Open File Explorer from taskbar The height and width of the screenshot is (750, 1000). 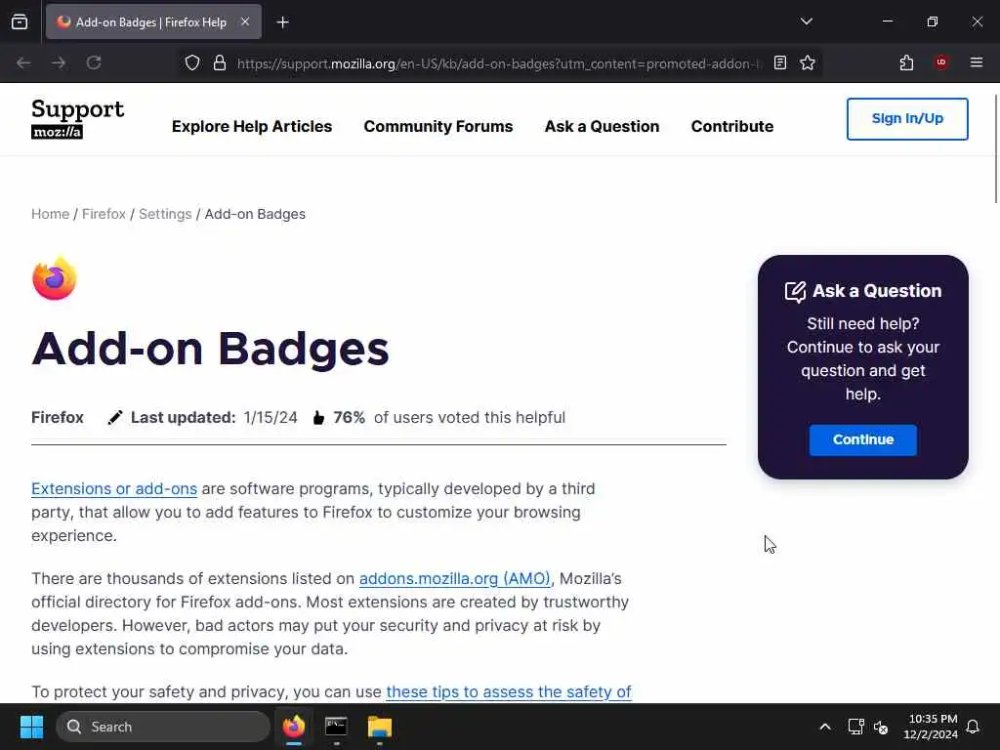(380, 727)
